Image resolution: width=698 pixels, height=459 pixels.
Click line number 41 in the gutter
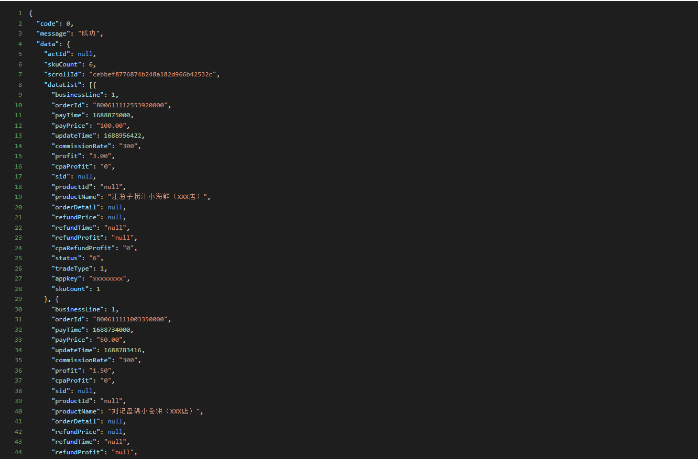18,421
